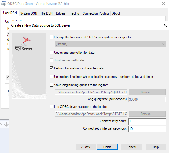Screen dimensions: 169x153
Task: Click the ODBC Administrator title bar icon
Action: pos(4,3)
